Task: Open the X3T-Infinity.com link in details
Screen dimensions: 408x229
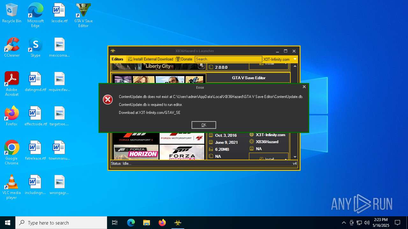Action: 270,135
